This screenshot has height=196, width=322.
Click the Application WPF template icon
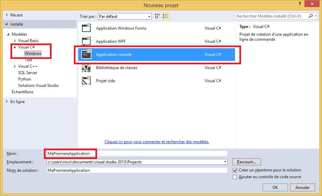click(x=86, y=41)
